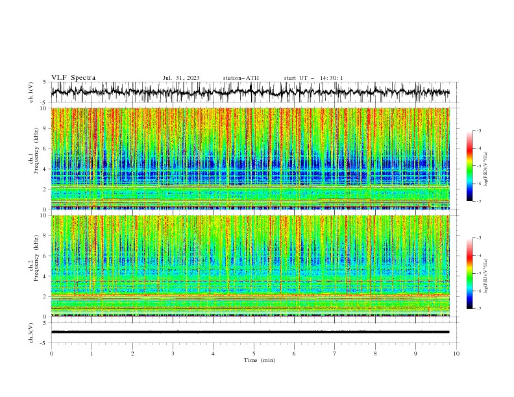The image size is (514, 397).
Task: Click the color scale bar beside ch.1 spectrogram
Action: (x=469, y=166)
